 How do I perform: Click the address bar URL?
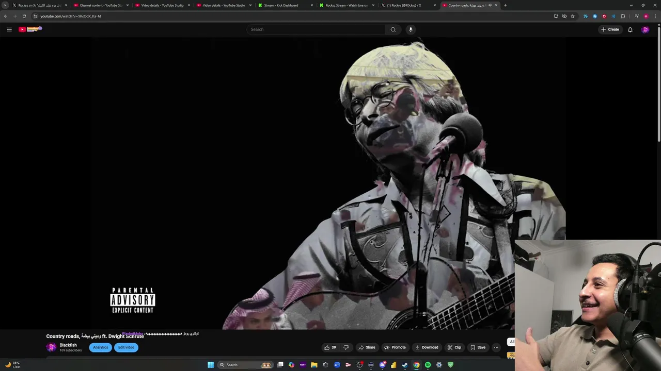point(71,16)
